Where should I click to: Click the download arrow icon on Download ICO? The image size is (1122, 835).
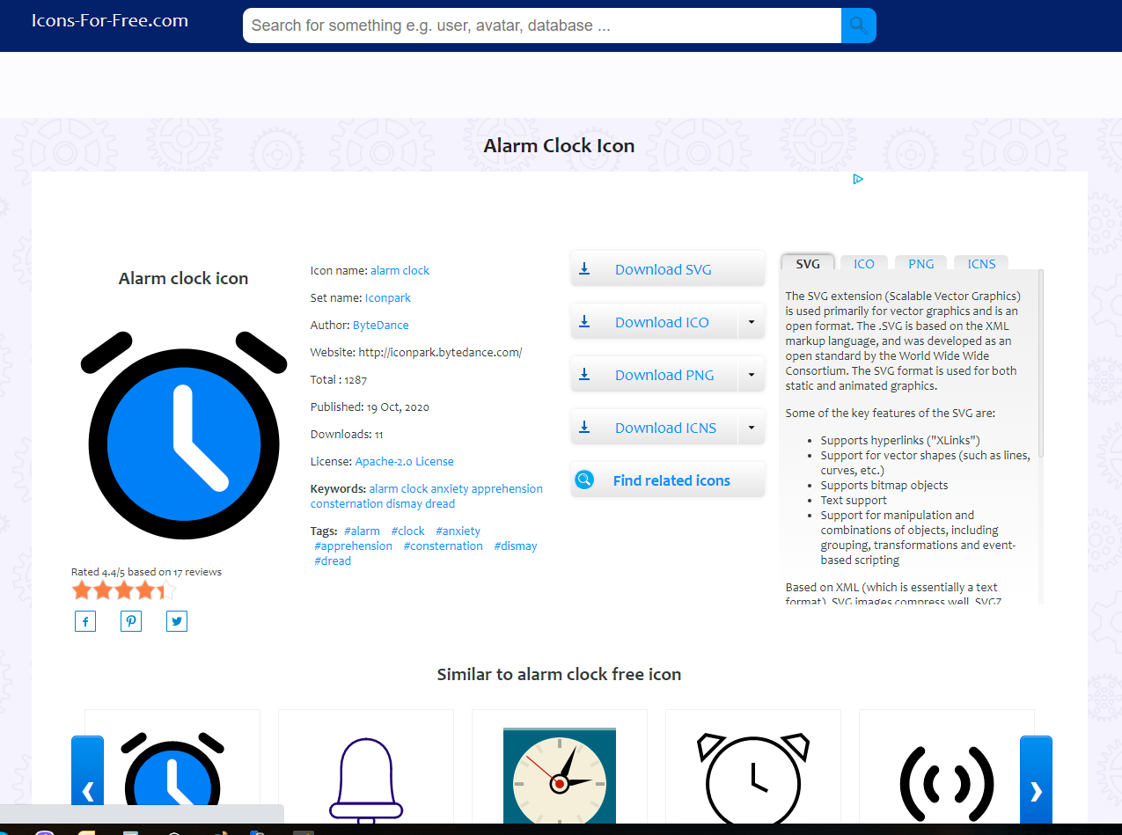584,322
